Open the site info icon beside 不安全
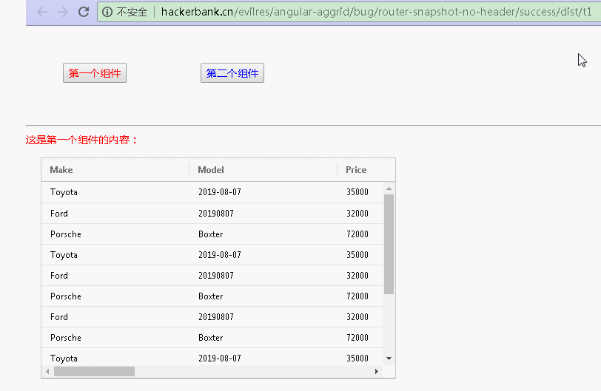 point(107,12)
